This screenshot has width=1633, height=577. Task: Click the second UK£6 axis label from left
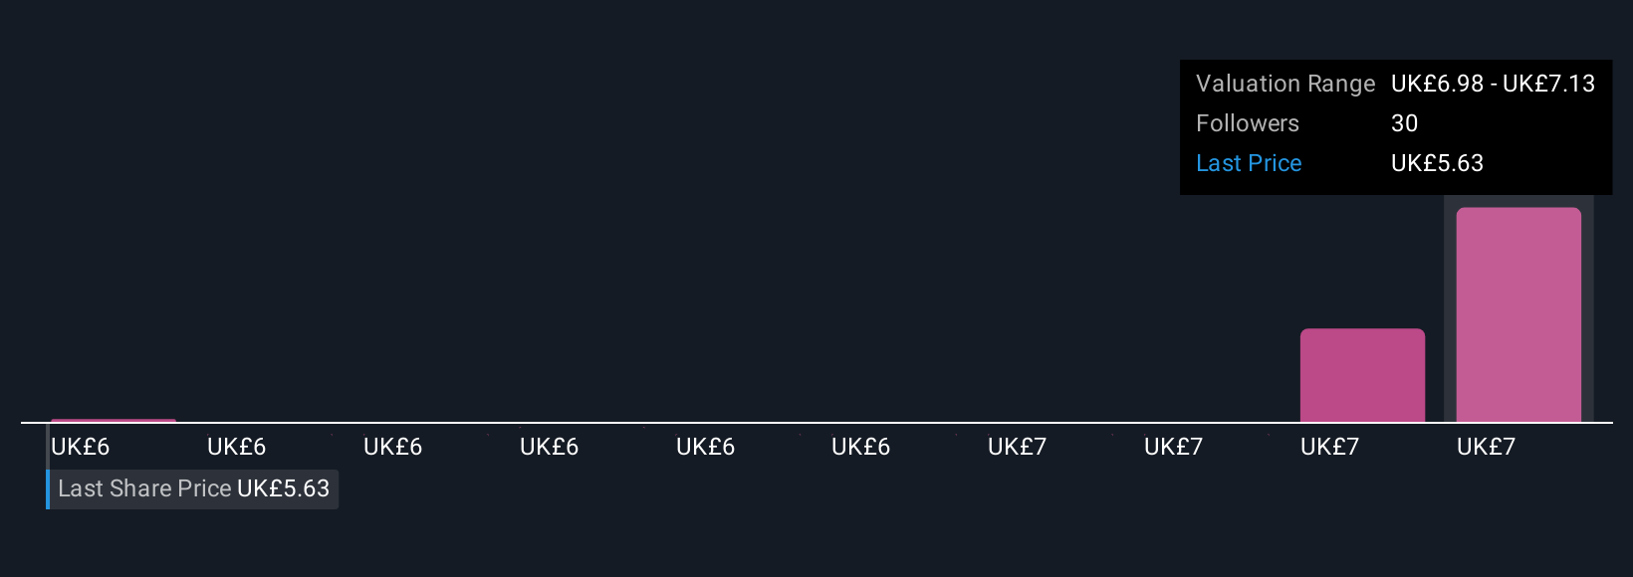pos(236,447)
